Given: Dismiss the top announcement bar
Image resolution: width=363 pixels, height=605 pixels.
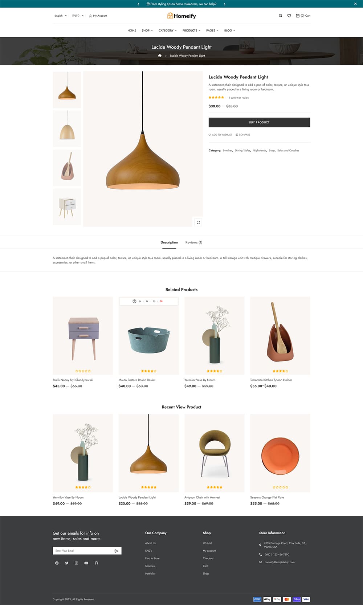Looking at the screenshot, I should [355, 4].
